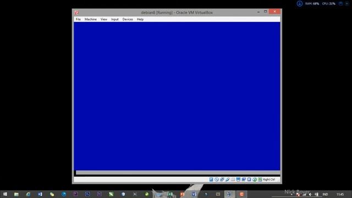Screen dimensions: 352x198
Task: Click the RAM usage widget readout
Action: [312, 4]
